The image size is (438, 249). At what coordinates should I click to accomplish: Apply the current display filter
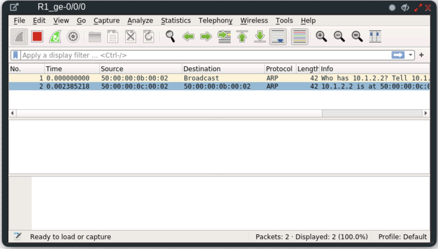pos(398,55)
